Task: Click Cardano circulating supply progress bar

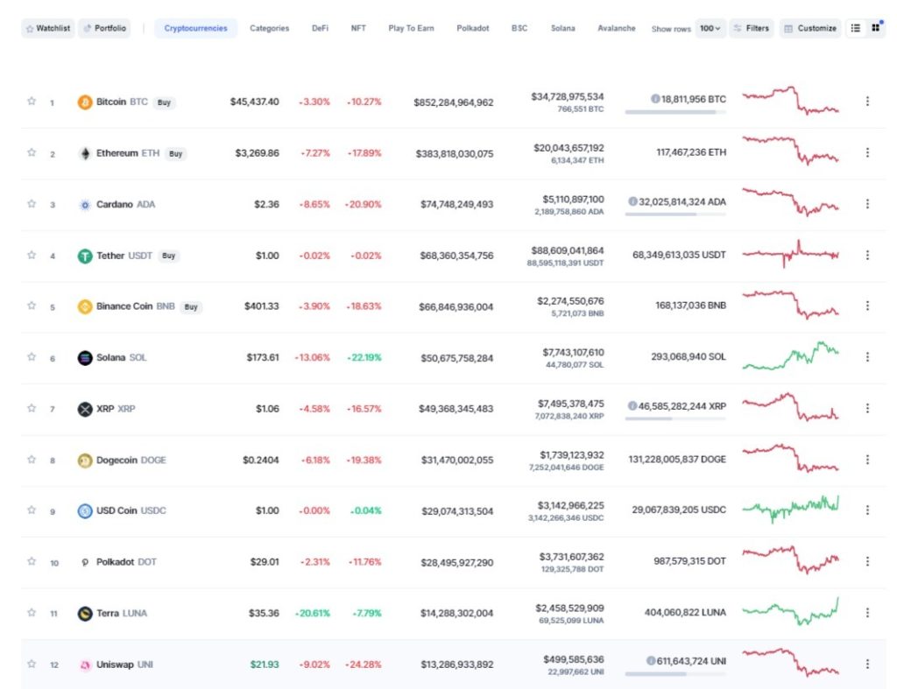Action: coord(675,214)
